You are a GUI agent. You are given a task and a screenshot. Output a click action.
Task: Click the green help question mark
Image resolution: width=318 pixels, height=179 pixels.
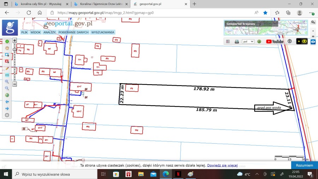tap(259, 41)
